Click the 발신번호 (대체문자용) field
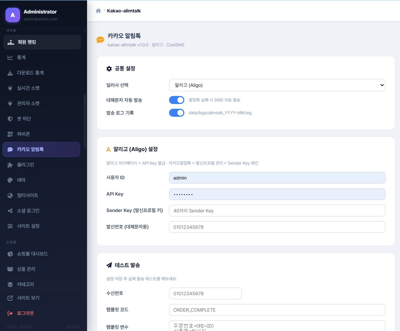This screenshot has height=331, width=400. click(277, 227)
